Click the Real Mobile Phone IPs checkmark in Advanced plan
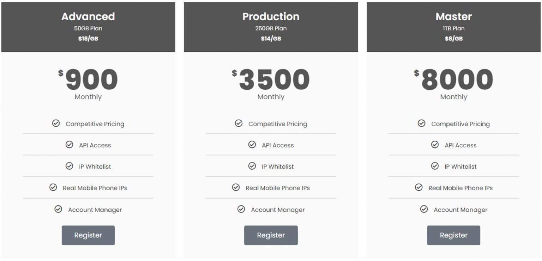Viewport: 542px width, 261px height. [x=54, y=187]
